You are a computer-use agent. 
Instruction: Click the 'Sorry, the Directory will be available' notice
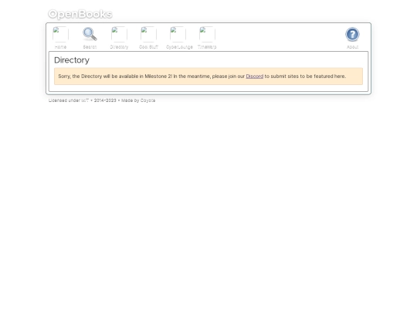pos(208,77)
